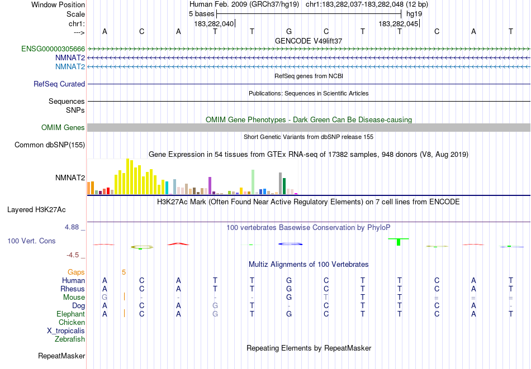Screen dimensions: 531x369
Task: Select the Mouse alignment row label
Action: tap(74, 298)
